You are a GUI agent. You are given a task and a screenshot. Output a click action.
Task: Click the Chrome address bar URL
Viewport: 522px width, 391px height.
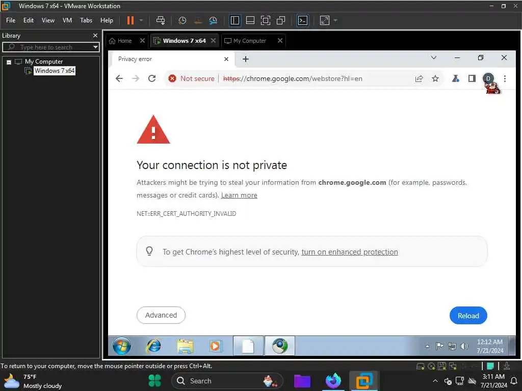pyautogui.click(x=293, y=78)
